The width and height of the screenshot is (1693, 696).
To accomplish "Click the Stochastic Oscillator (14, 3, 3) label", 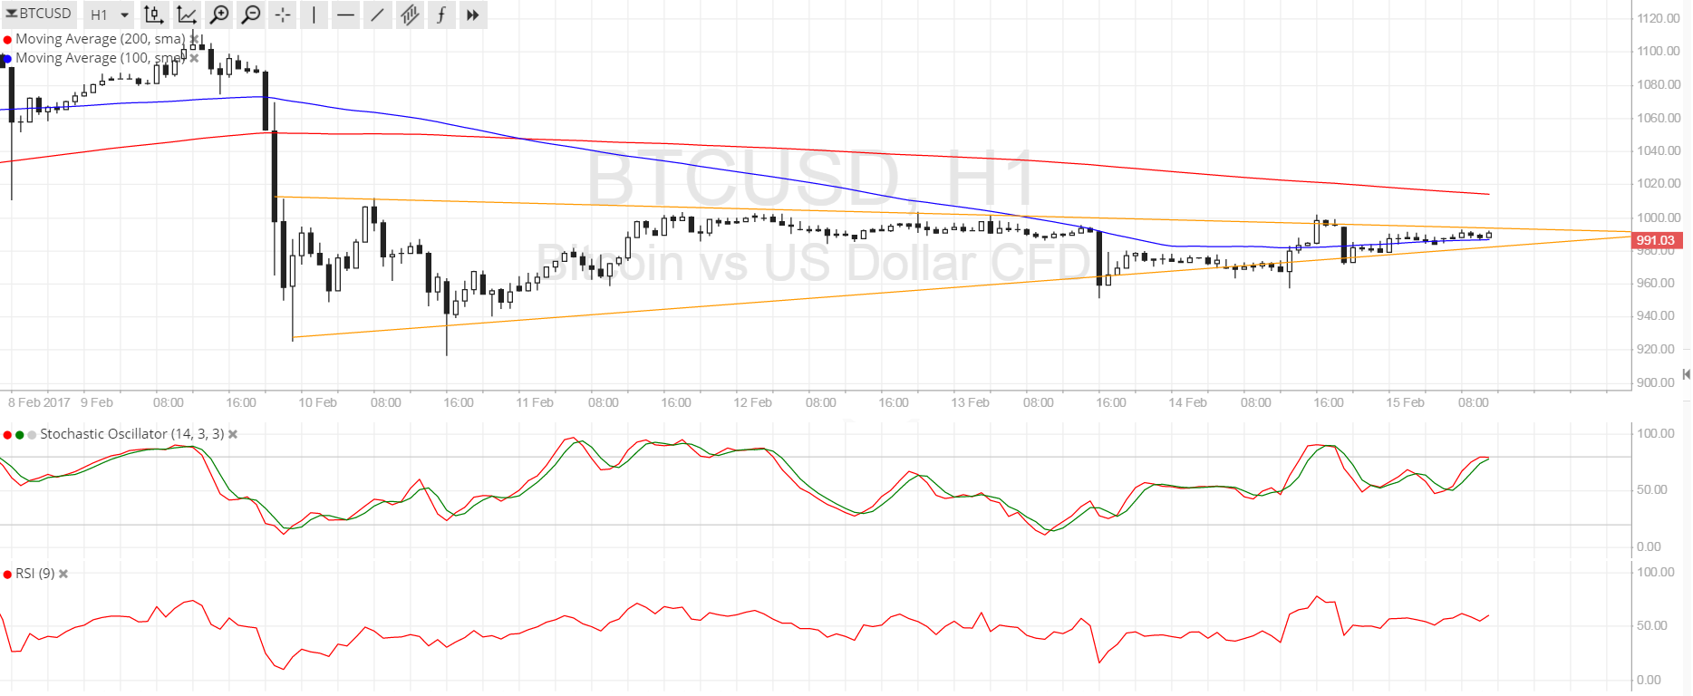I will [x=131, y=434].
